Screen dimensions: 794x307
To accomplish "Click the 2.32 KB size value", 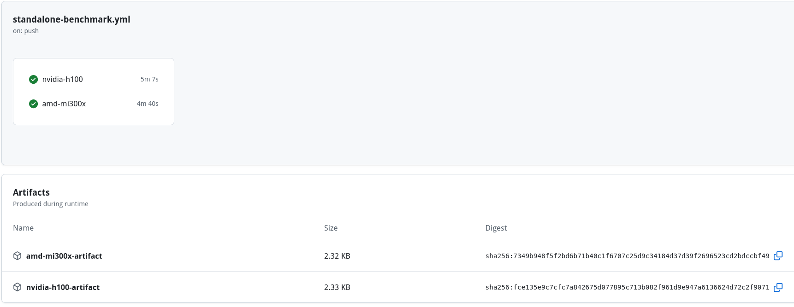I will (337, 256).
